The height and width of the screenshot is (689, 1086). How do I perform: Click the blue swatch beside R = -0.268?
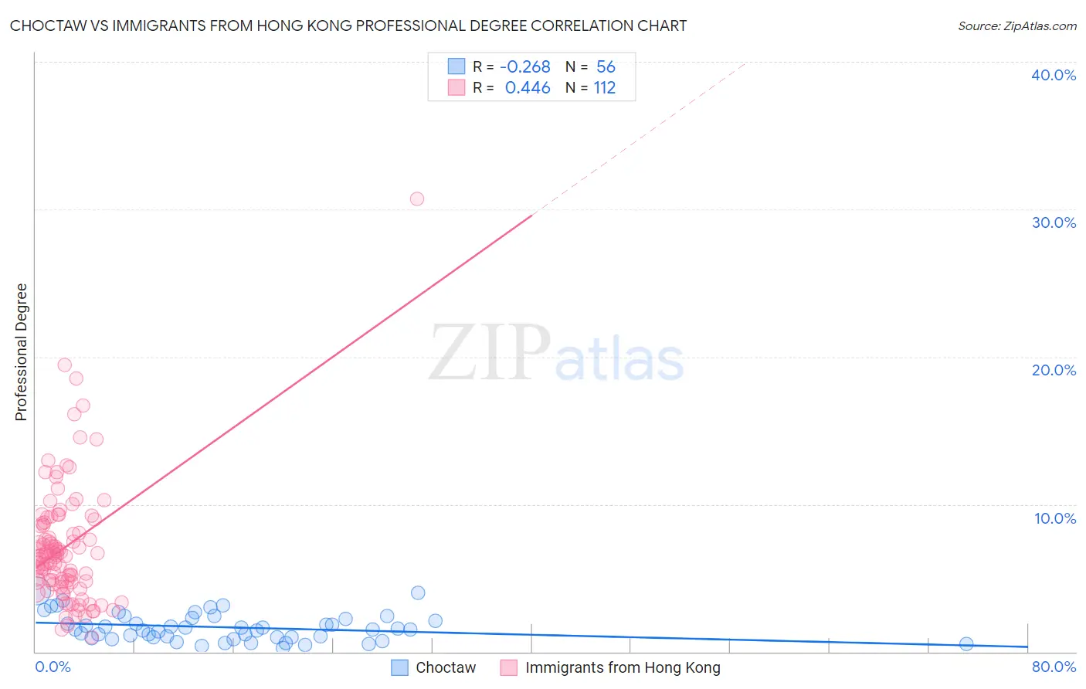[x=456, y=66]
